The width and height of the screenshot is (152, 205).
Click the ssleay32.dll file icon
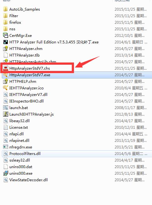pos(6,160)
